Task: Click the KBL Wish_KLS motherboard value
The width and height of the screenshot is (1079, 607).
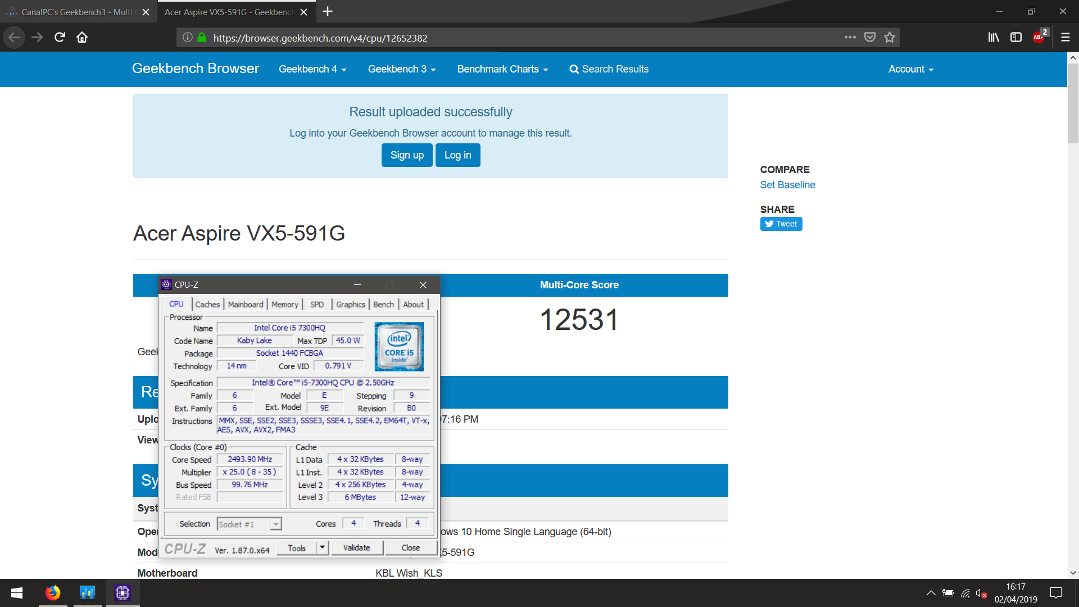Action: (409, 573)
